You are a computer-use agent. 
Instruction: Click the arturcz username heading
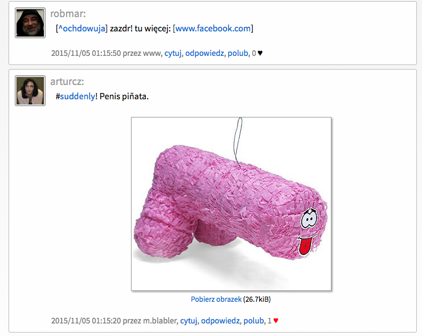(67, 82)
